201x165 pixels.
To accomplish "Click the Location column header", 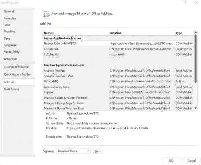I will pos(142,33).
